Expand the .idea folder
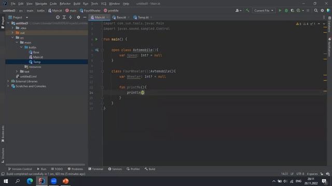332x186 pixels. pos(12,28)
